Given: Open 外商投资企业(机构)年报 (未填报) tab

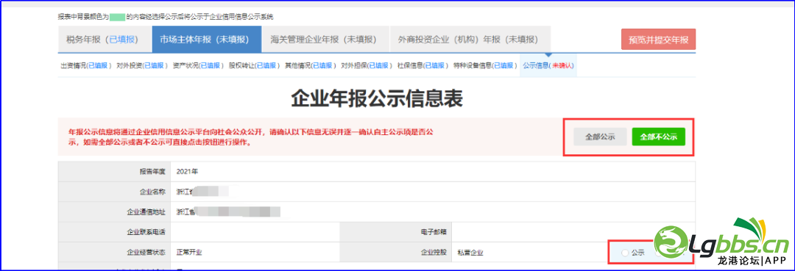Looking at the screenshot, I should pyautogui.click(x=470, y=40).
